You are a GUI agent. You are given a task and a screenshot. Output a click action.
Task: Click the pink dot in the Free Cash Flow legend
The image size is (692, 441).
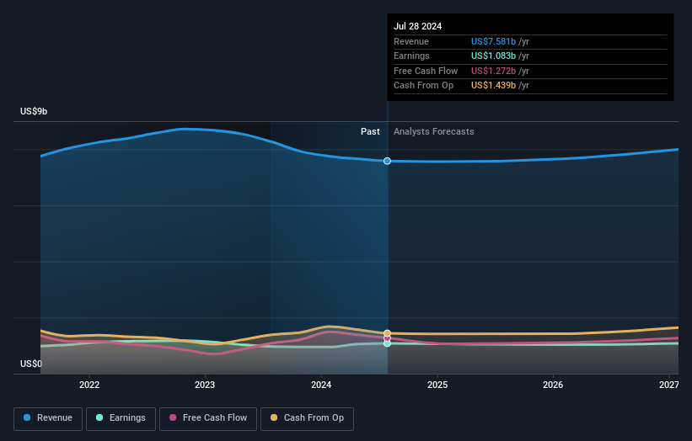click(x=173, y=417)
